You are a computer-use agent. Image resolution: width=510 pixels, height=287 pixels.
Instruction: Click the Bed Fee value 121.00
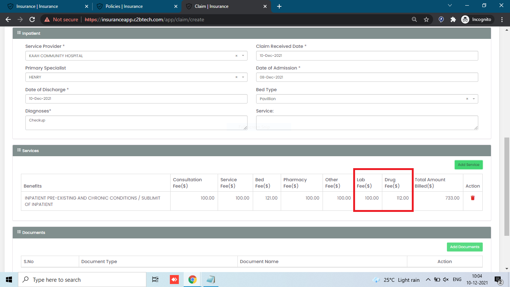pos(271,198)
